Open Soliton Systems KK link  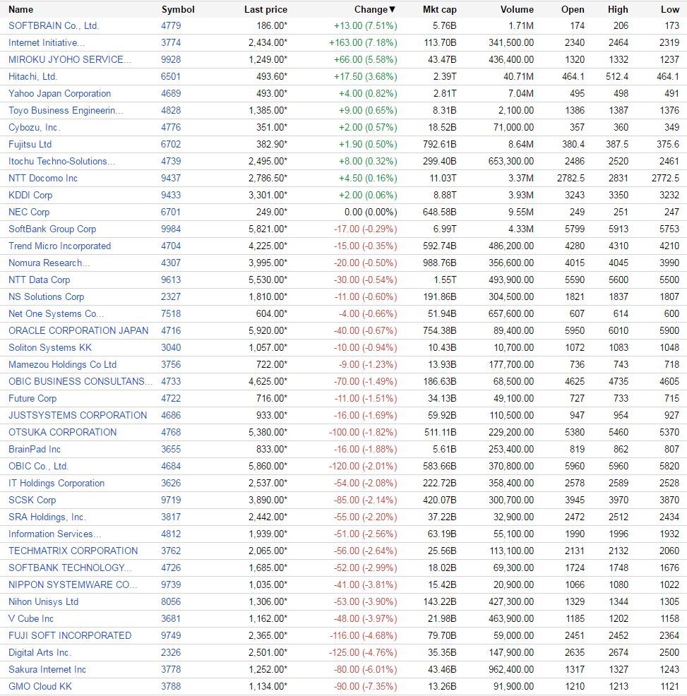(49, 347)
